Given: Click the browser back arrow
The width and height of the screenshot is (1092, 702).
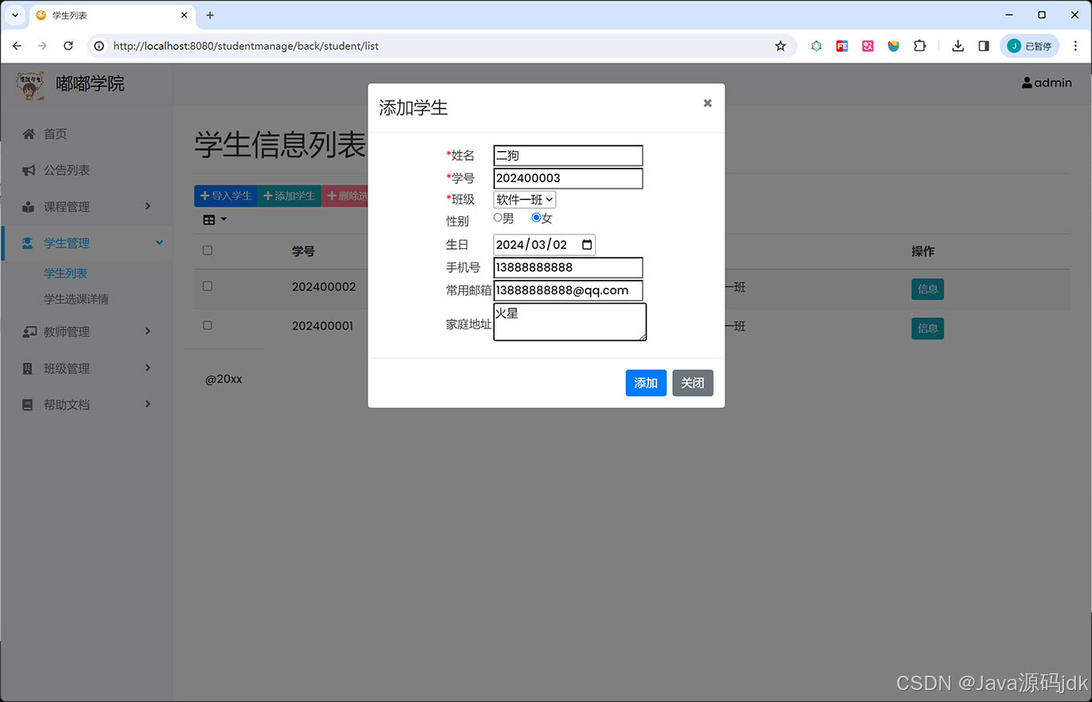Looking at the screenshot, I should (x=17, y=46).
